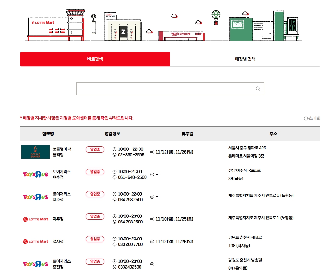Focus the store search input field
The image size is (333, 277).
click(x=170, y=89)
